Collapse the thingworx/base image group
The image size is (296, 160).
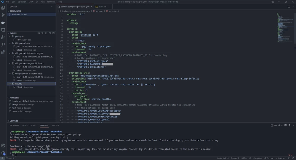point(10,43)
